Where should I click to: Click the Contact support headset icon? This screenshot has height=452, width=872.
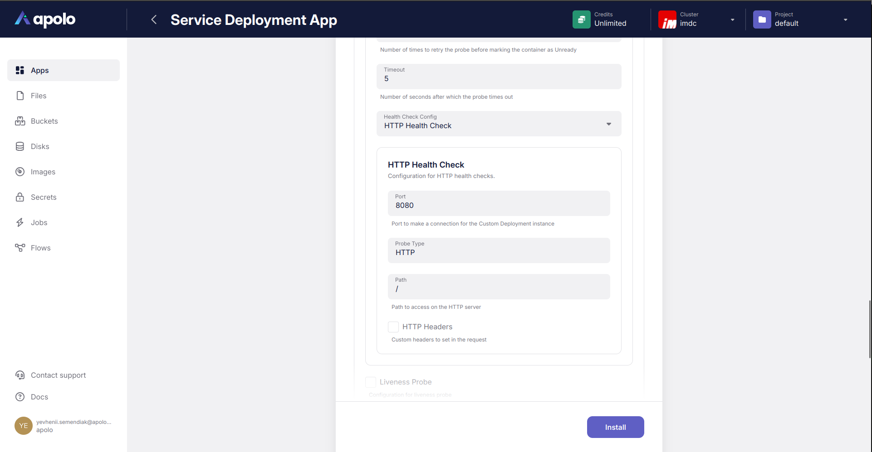click(20, 375)
